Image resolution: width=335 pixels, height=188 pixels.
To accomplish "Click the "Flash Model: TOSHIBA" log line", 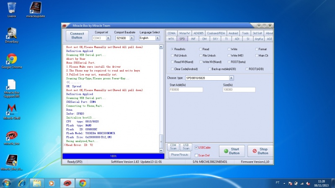I will (x=90, y=133).
